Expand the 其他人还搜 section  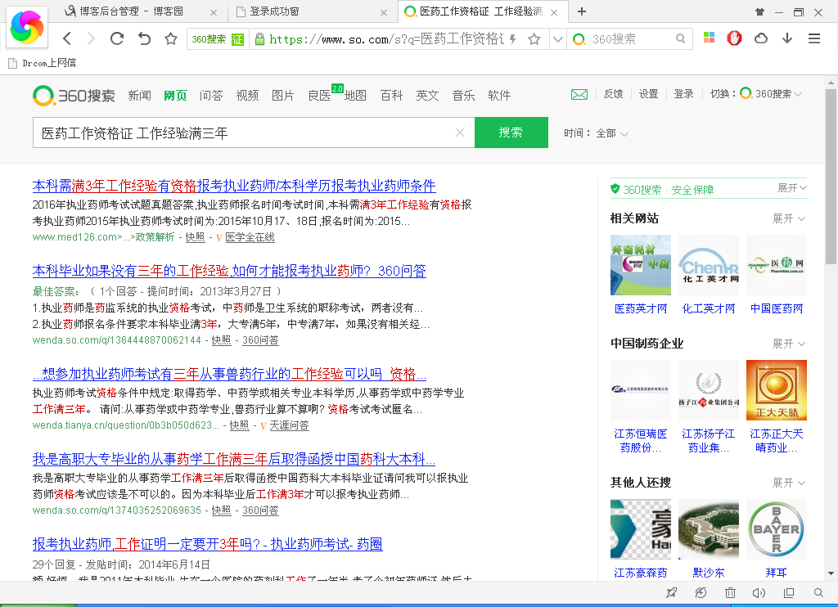pos(789,483)
